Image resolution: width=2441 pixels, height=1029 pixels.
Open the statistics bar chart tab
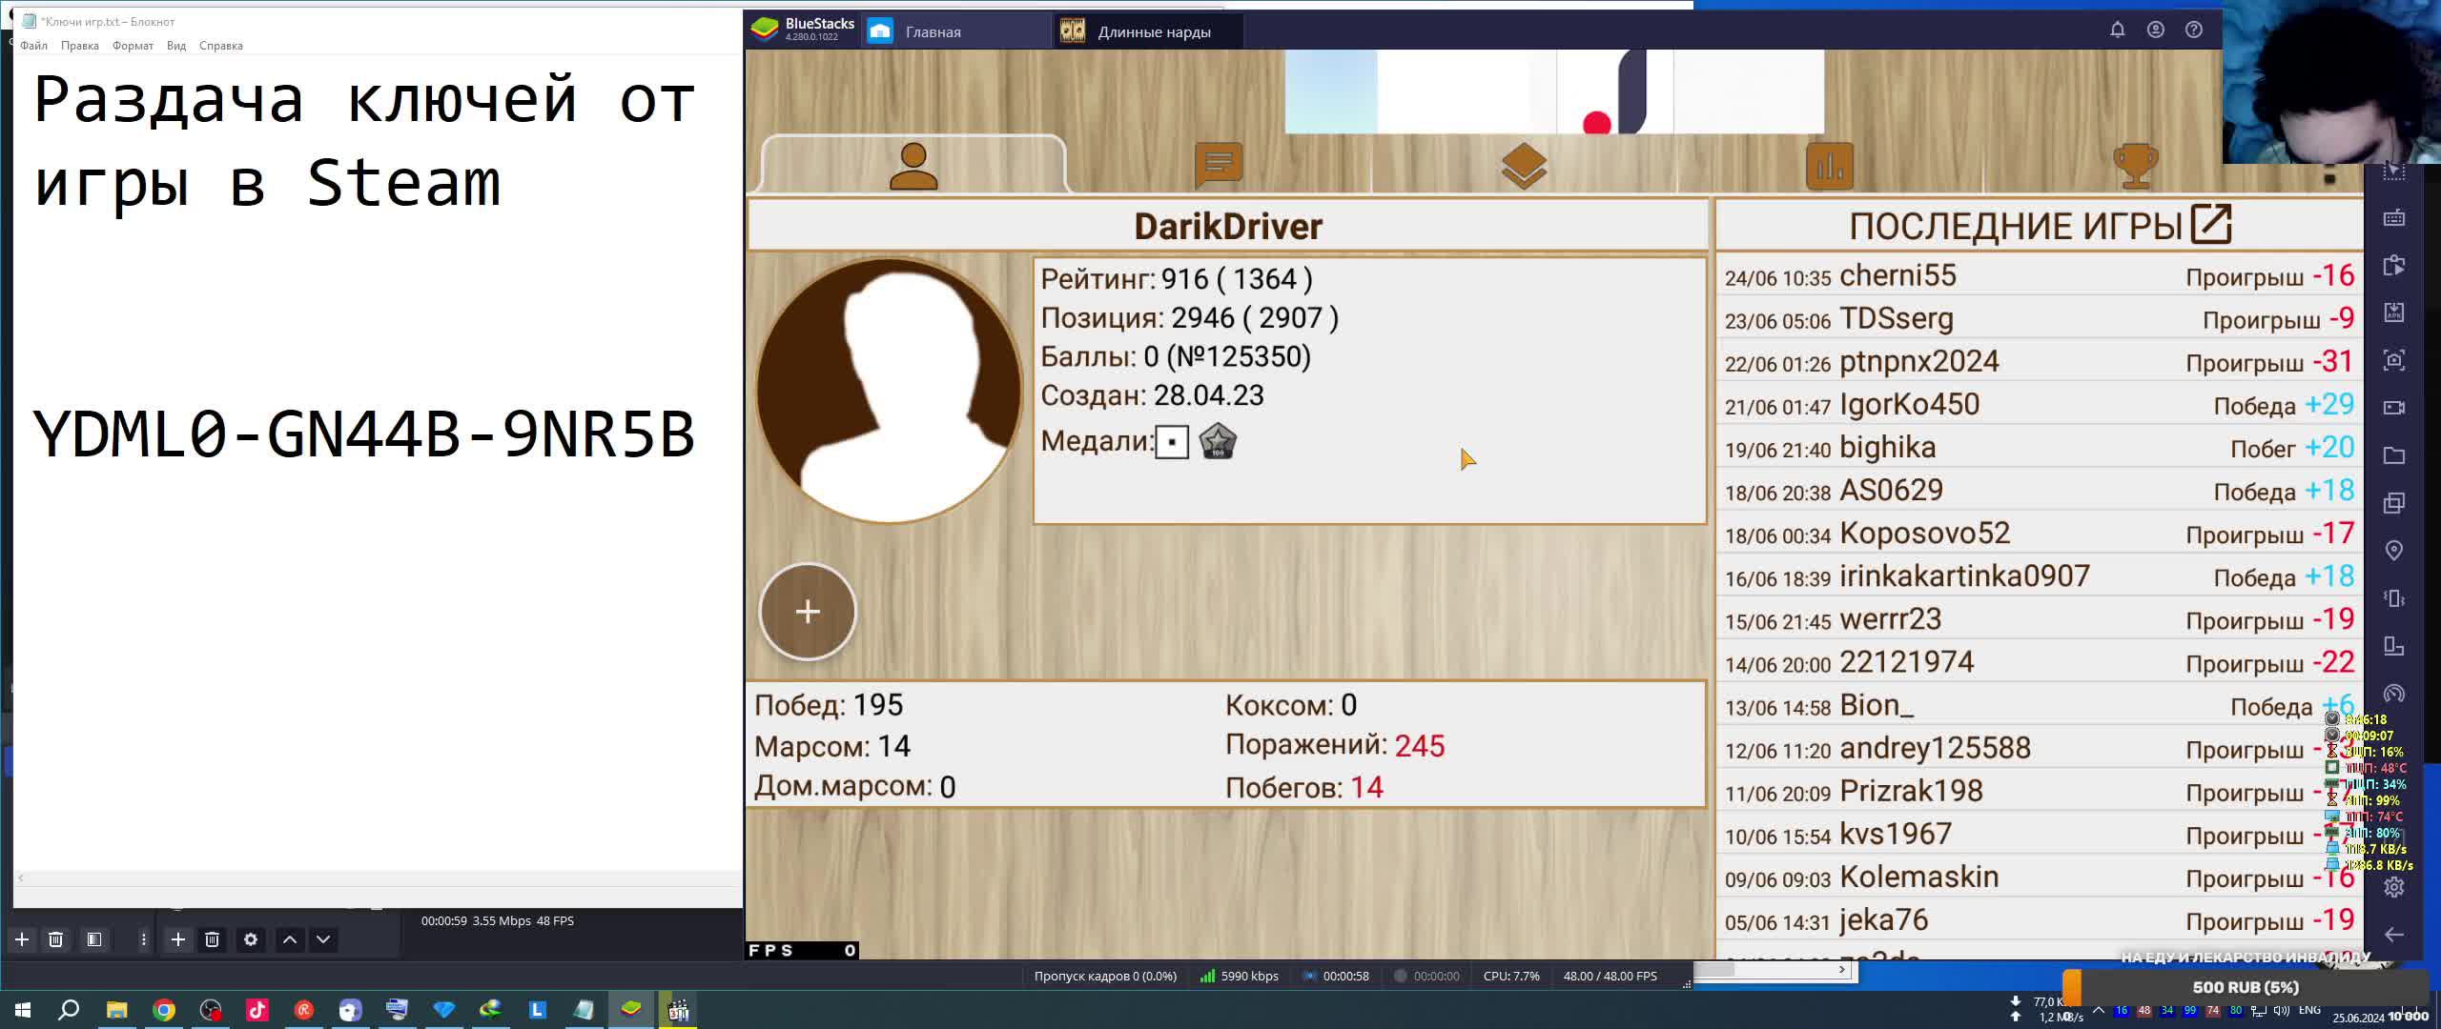coord(1829,166)
